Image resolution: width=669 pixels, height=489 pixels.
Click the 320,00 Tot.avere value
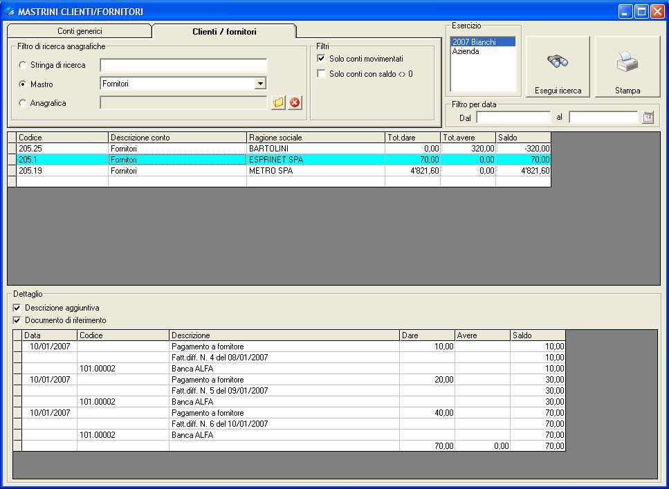pyautogui.click(x=468, y=149)
